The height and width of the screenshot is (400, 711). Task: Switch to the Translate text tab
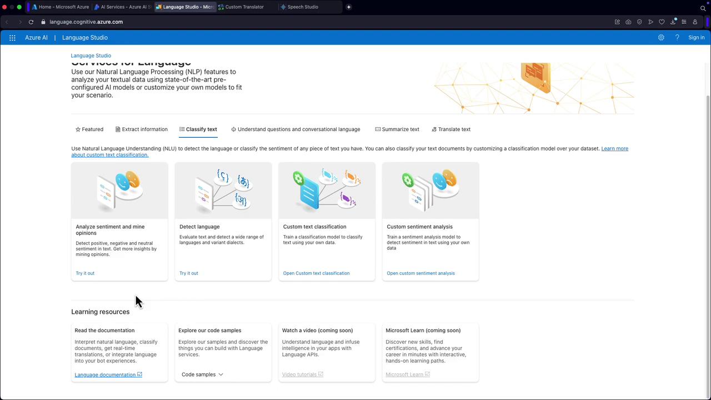pos(451,129)
